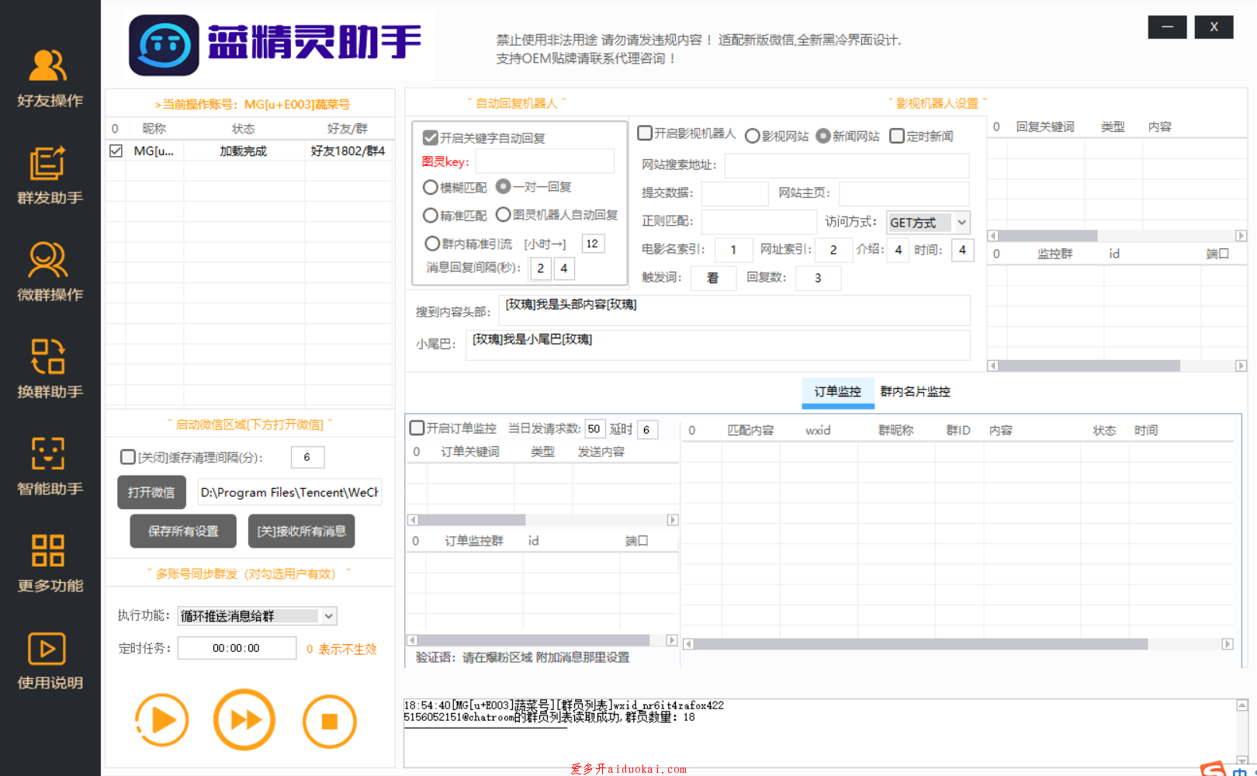Click the 打开微信 button
This screenshot has height=776, width=1257.
[151, 493]
